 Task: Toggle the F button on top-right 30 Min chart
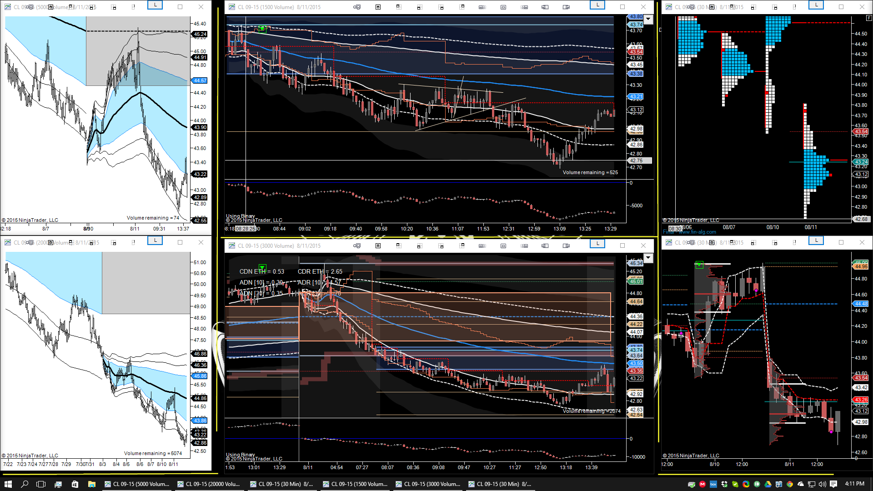point(868,18)
